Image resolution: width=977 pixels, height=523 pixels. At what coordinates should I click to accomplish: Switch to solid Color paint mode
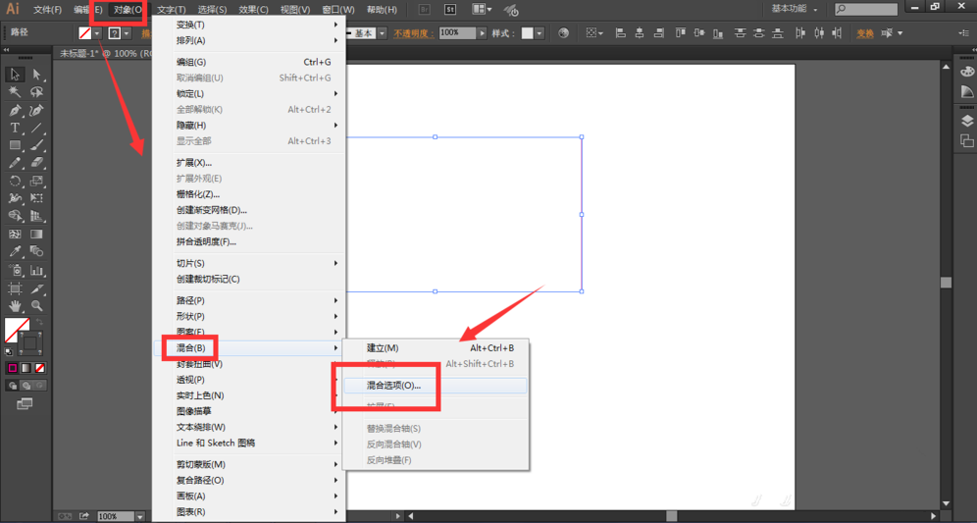click(13, 368)
